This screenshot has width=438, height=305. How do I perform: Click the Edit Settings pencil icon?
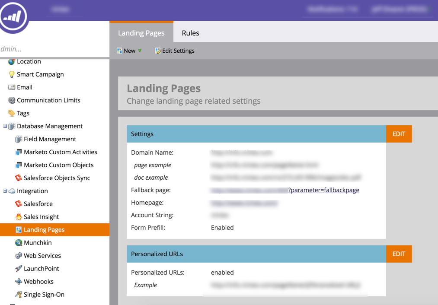tap(158, 51)
